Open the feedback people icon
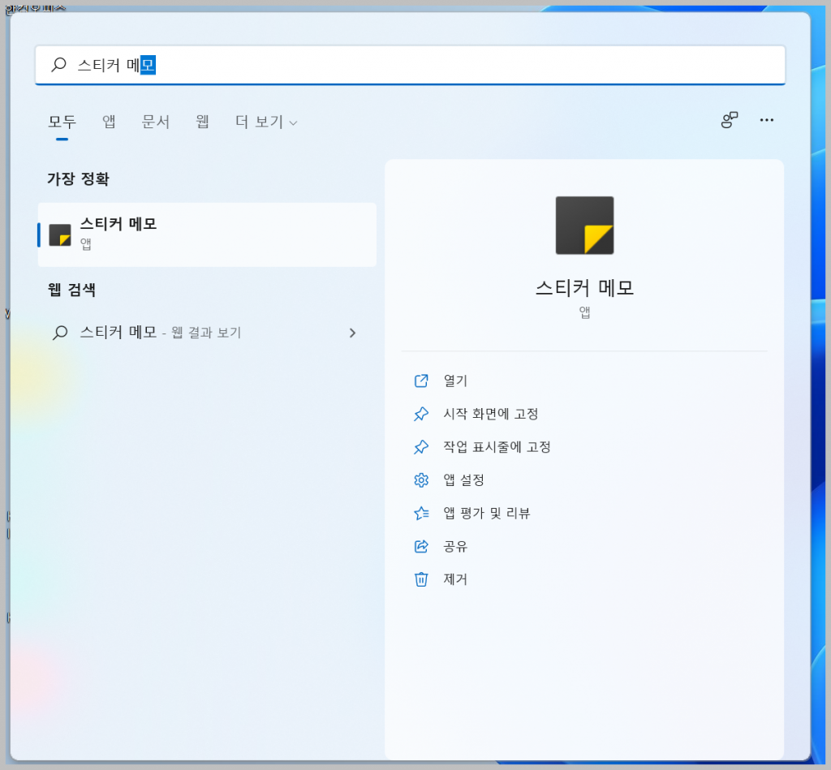Image resolution: width=831 pixels, height=770 pixels. tap(730, 120)
